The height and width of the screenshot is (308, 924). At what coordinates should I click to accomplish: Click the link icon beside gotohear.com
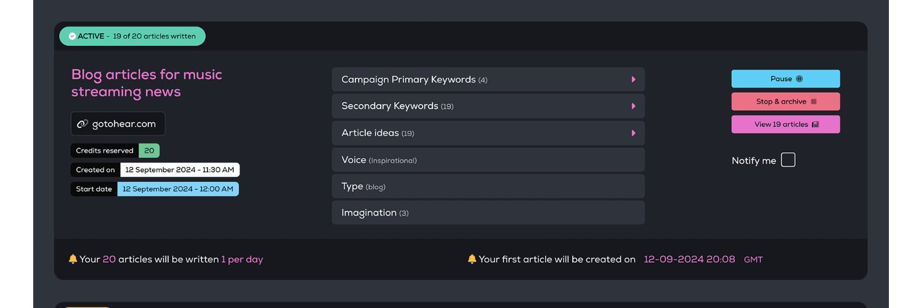[x=83, y=124]
